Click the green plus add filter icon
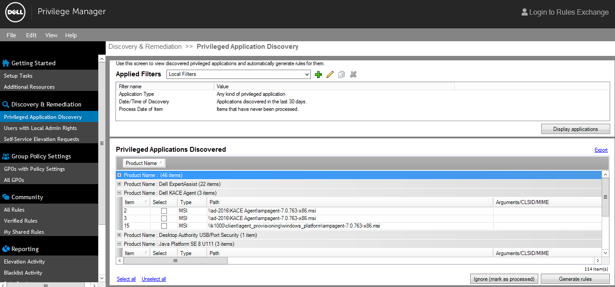Screen dimensions: 615x287 tap(318, 75)
